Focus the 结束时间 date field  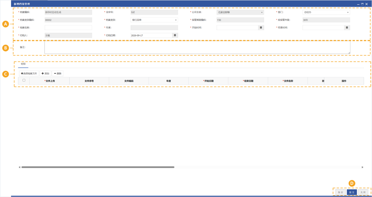point(323,28)
